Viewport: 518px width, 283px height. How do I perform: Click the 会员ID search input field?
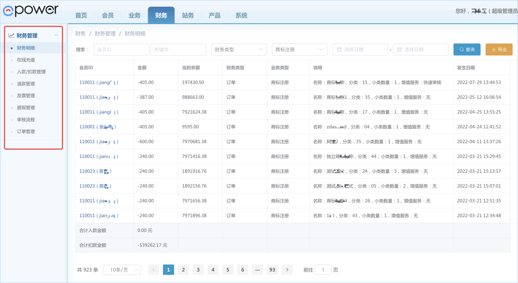coord(121,49)
